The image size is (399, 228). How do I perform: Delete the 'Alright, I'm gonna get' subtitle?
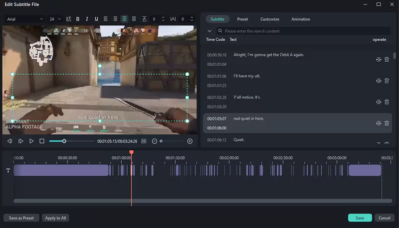[x=387, y=59]
